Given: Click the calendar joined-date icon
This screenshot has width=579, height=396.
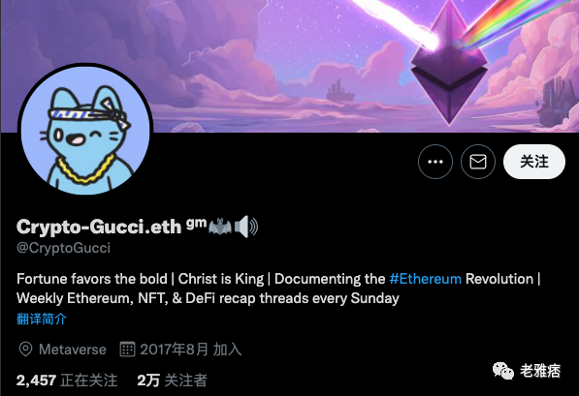Looking at the screenshot, I should click(x=127, y=350).
